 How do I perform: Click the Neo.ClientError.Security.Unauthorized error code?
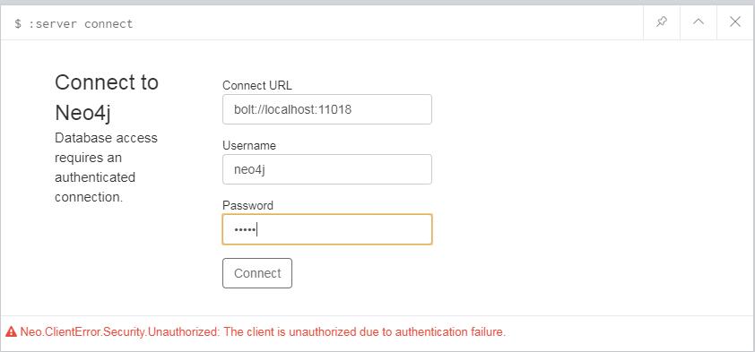coord(119,331)
